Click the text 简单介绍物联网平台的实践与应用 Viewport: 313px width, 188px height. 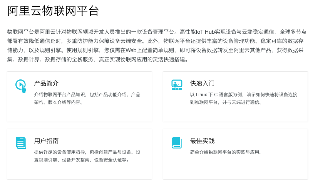[226, 152]
